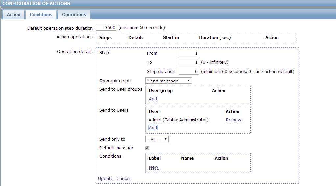The image size is (336, 186).
Task: Click the Name column header in Conditions
Action: [187, 158]
